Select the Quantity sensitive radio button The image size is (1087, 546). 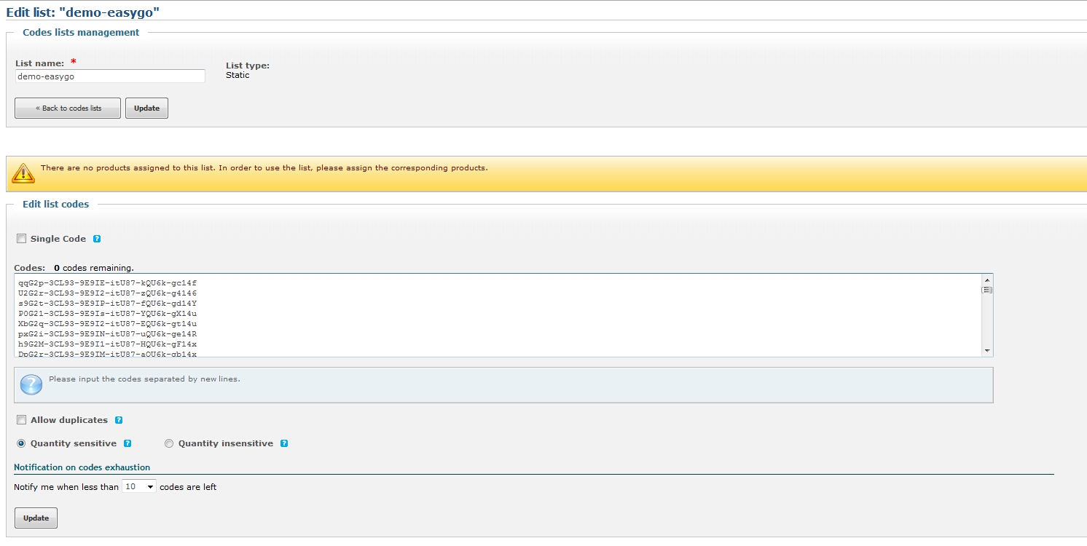(21, 443)
